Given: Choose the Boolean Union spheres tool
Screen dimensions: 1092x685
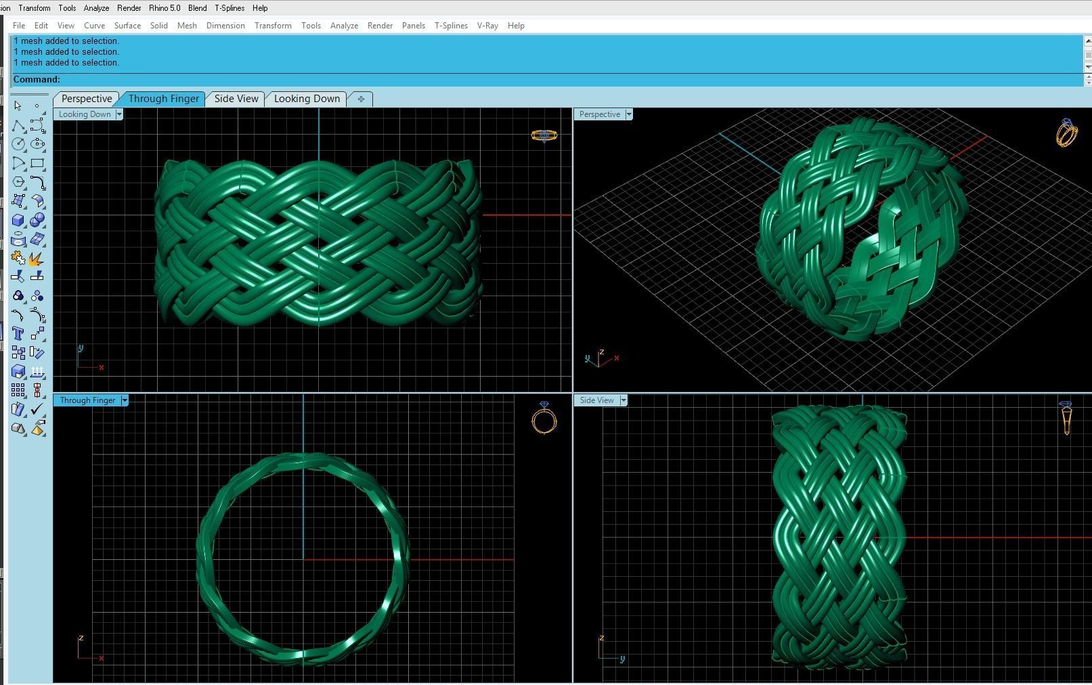Looking at the screenshot, I should point(37,220).
